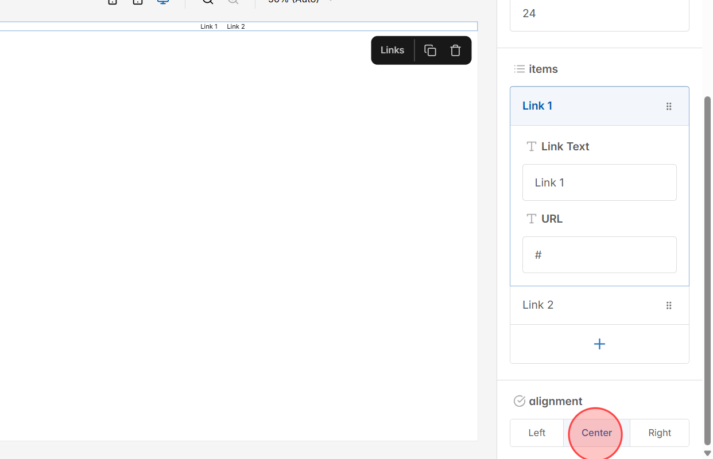Select Right alignment
Image resolution: width=713 pixels, height=459 pixels.
point(659,433)
